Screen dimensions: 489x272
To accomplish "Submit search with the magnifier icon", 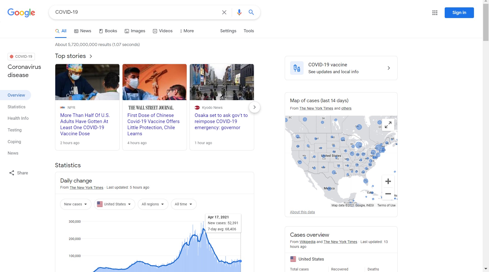I will [x=251, y=12].
